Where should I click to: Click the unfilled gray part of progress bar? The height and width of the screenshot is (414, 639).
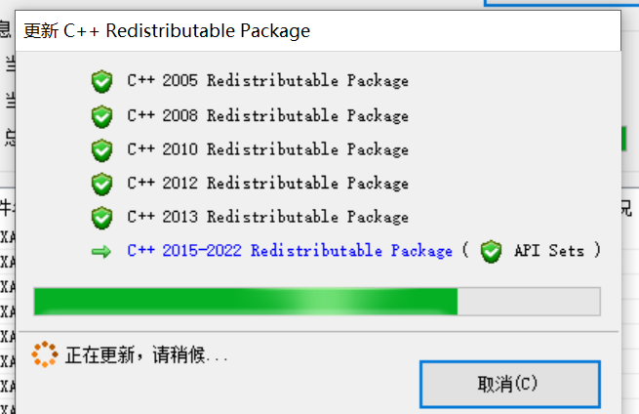529,302
